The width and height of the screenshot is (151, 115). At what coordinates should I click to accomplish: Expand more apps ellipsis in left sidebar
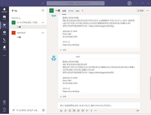(x=4, y=55)
